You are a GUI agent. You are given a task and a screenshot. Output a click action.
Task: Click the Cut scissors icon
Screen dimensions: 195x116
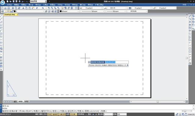[23, 8]
